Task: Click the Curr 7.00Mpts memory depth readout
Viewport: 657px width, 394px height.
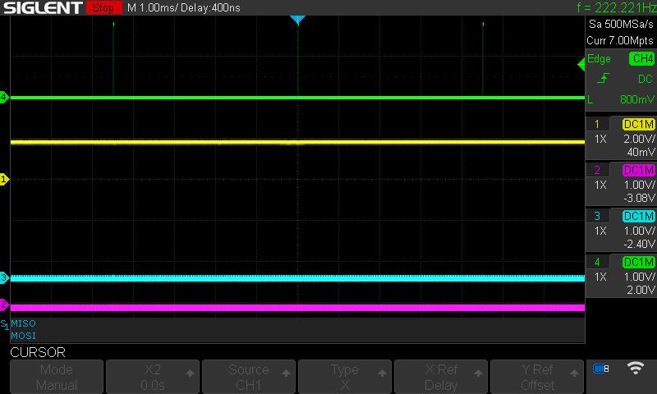Action: coord(620,40)
